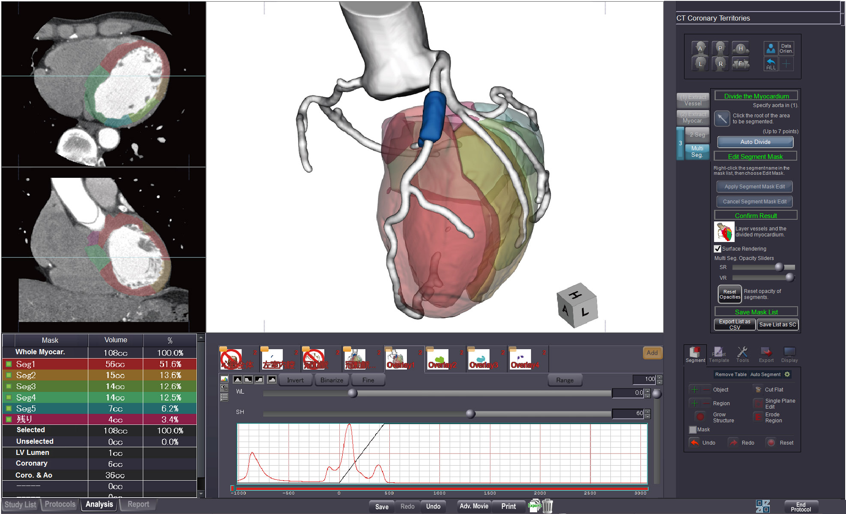Switch to the Report tab
The height and width of the screenshot is (514, 846).
(x=138, y=504)
